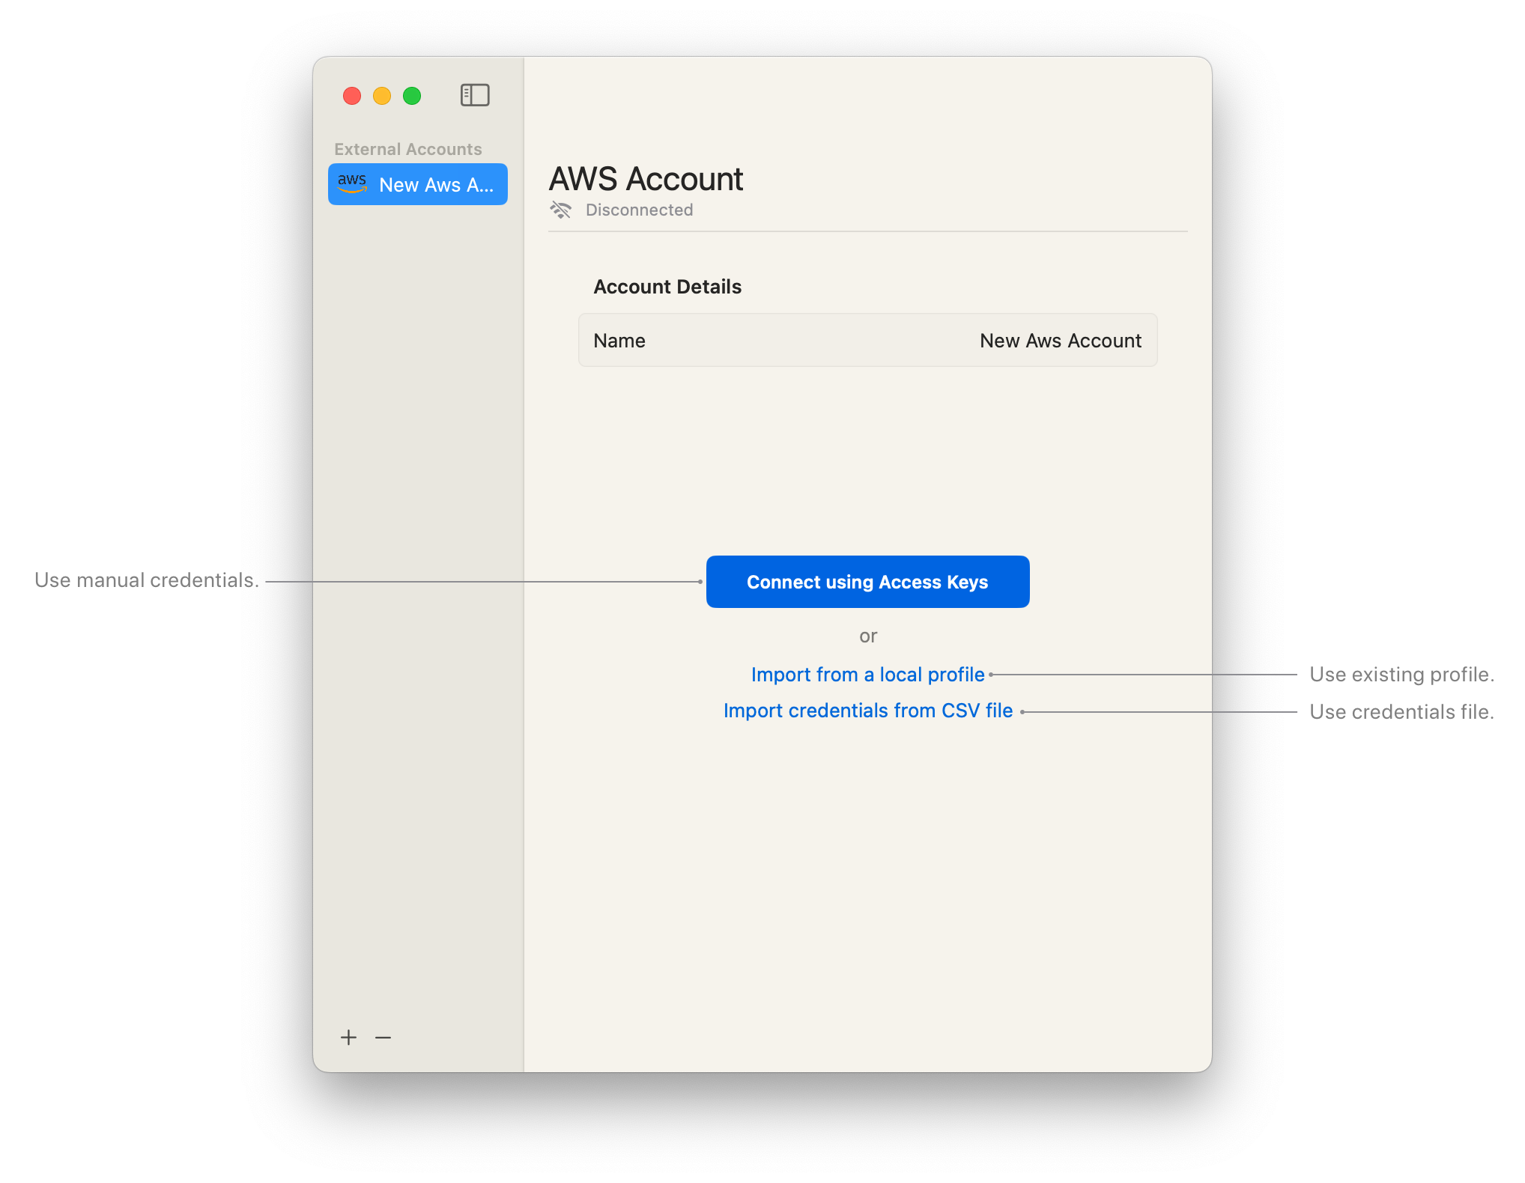Maximize the window with green button
This screenshot has width=1525, height=1183.
point(412,96)
